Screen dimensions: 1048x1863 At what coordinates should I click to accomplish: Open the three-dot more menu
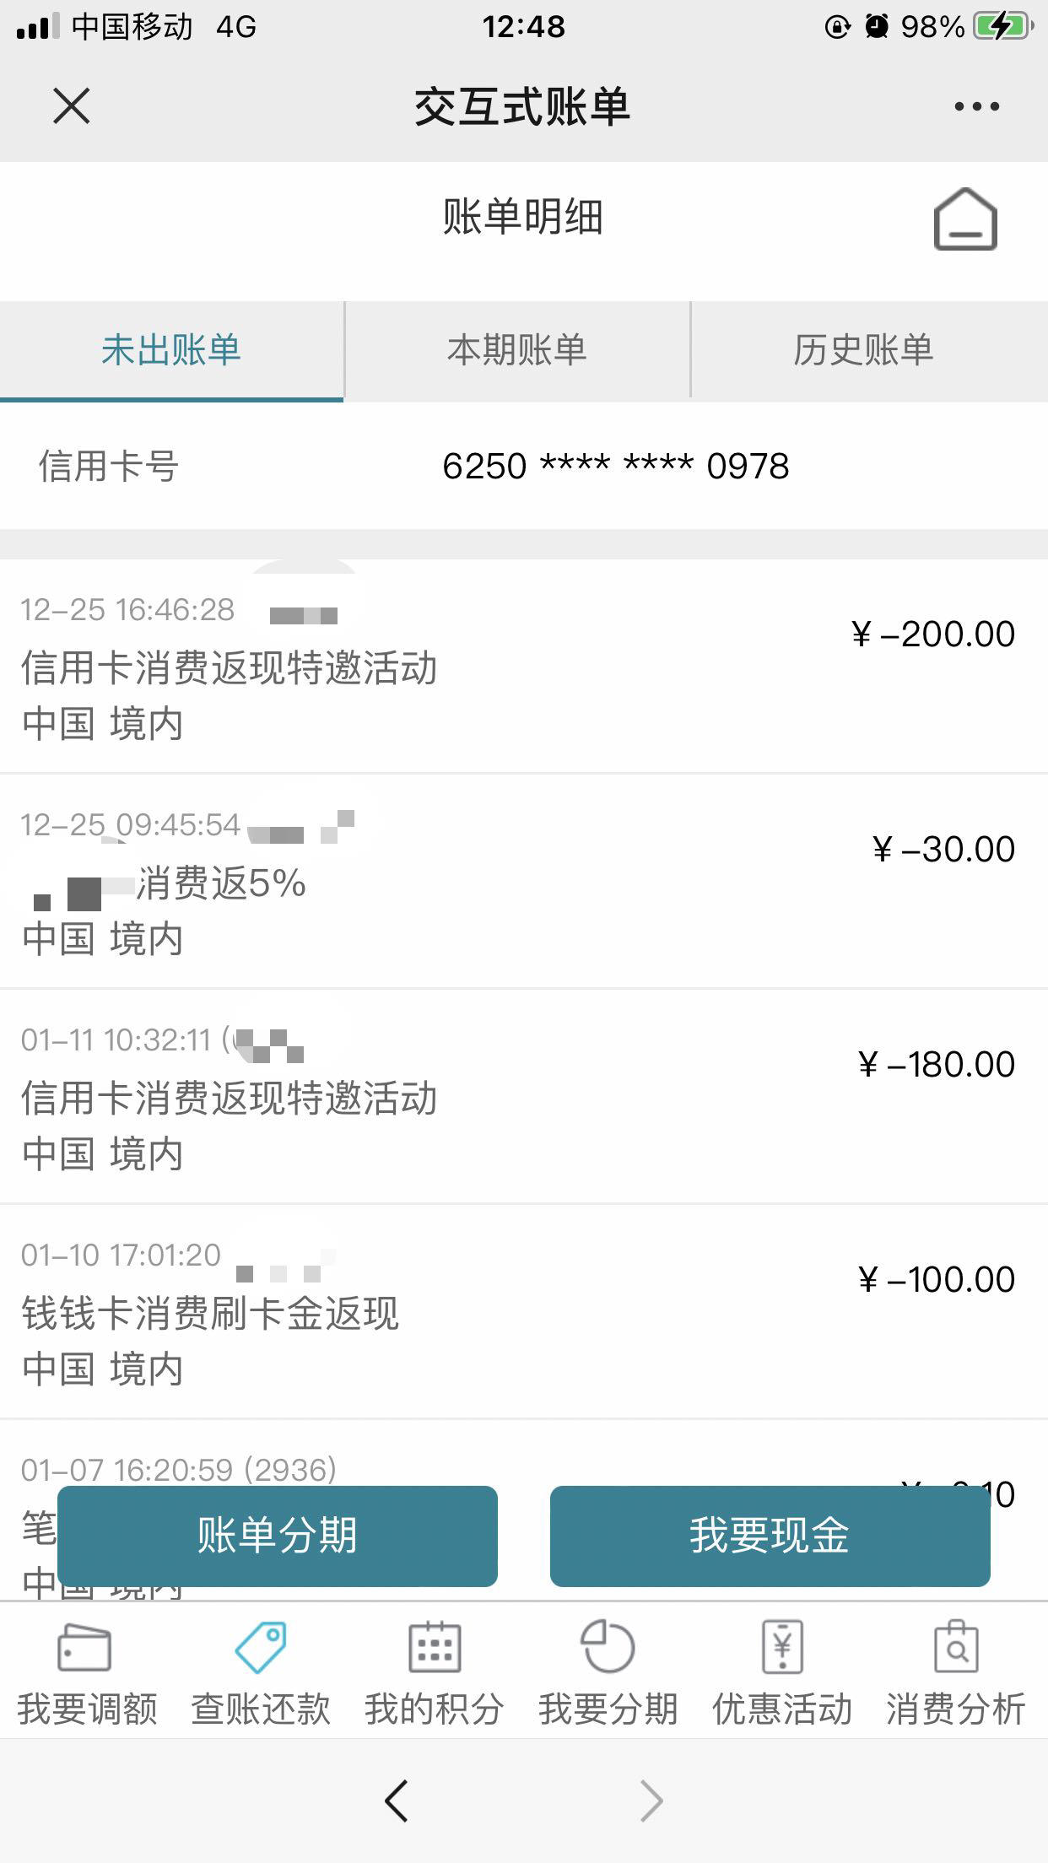click(x=976, y=106)
